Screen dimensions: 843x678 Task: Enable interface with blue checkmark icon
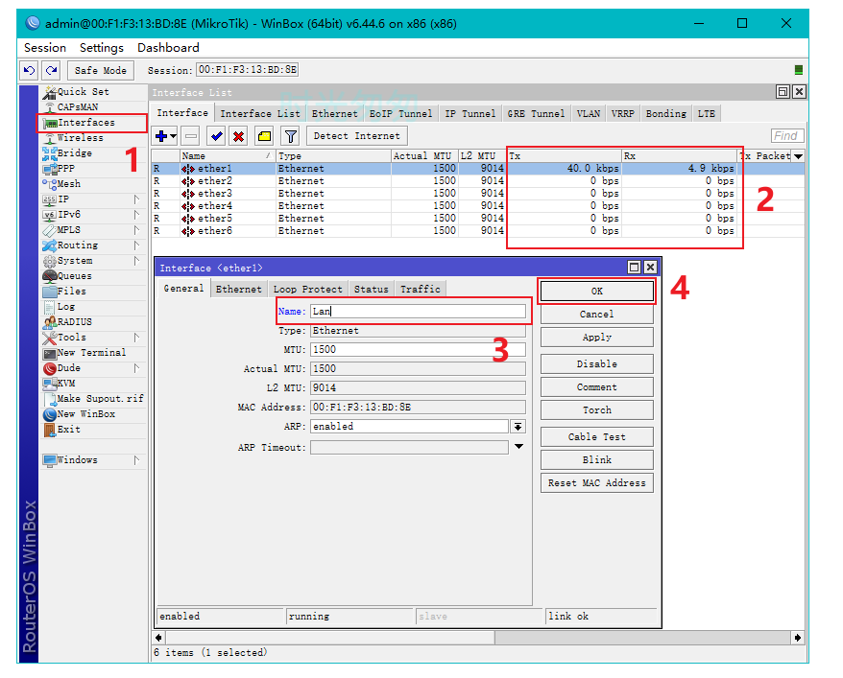coord(217,136)
